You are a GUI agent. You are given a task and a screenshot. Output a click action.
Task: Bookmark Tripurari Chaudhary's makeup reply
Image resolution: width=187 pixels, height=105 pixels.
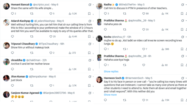click(x=89, y=53)
